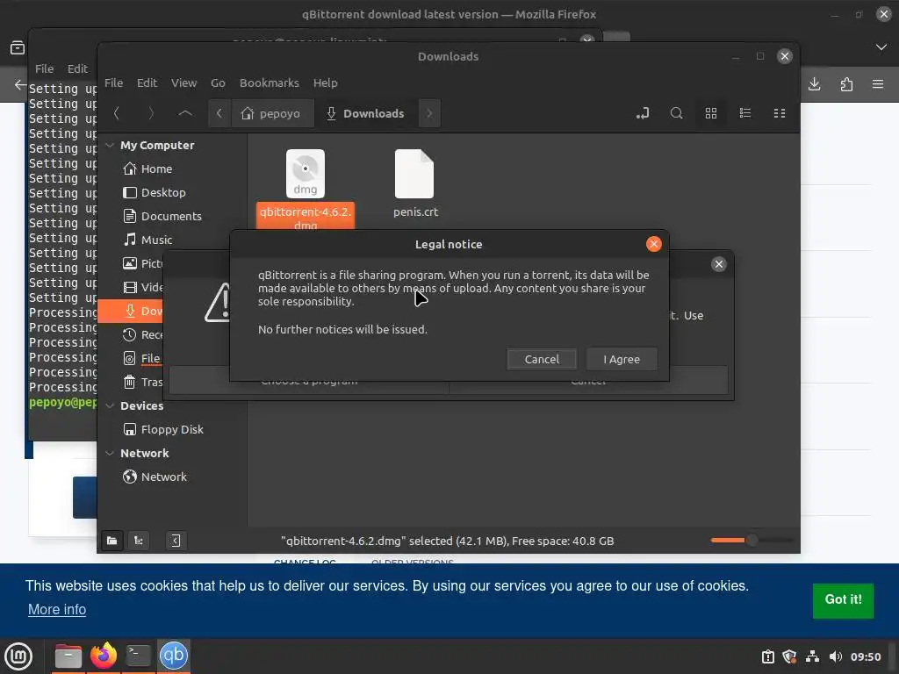Open the terminal window Edit menu
This screenshot has height=674, width=899.
[77, 68]
